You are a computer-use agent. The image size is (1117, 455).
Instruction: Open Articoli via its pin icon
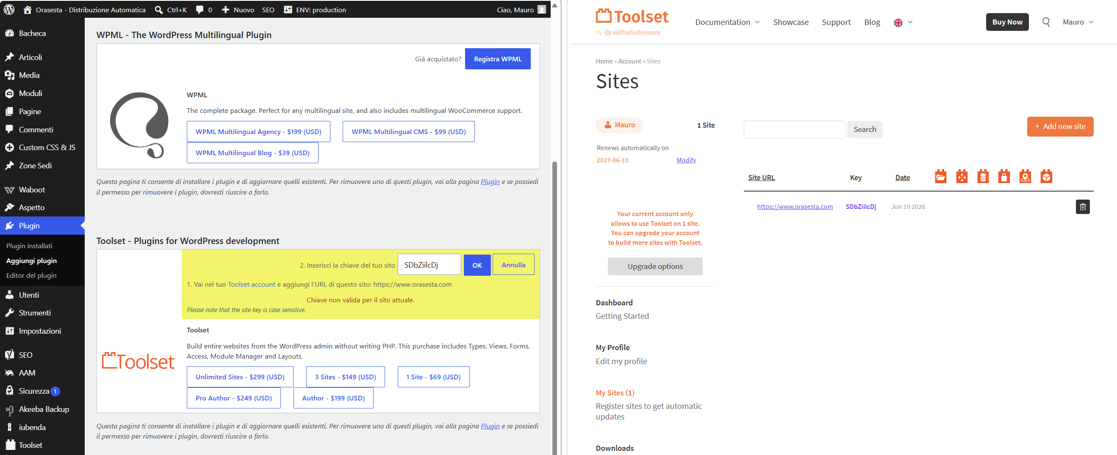[x=10, y=57]
